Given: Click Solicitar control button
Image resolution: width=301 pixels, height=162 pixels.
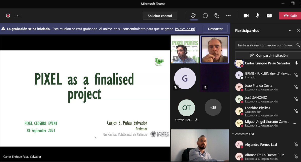Looking at the screenshot, I should [x=160, y=16].
